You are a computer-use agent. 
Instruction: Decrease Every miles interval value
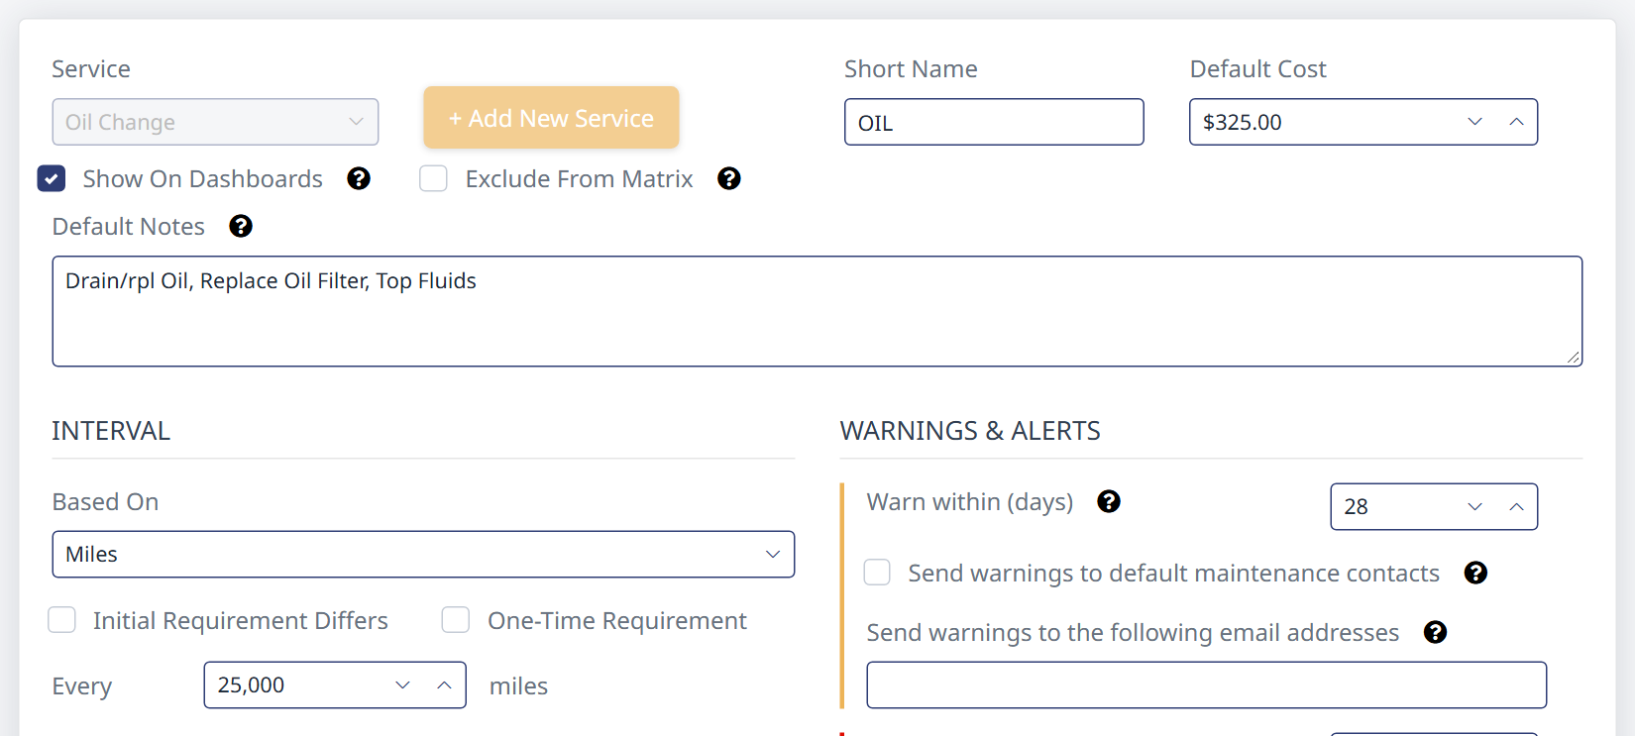click(x=402, y=684)
